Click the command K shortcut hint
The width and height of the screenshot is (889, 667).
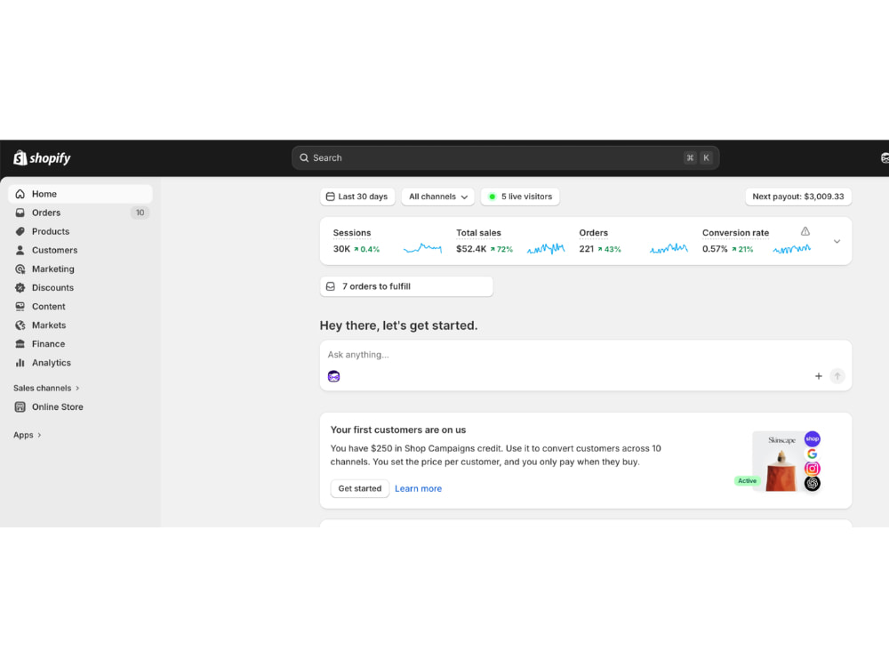point(698,157)
